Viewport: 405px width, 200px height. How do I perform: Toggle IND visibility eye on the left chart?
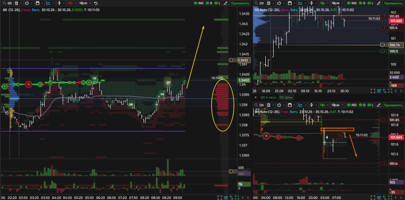pos(196,3)
